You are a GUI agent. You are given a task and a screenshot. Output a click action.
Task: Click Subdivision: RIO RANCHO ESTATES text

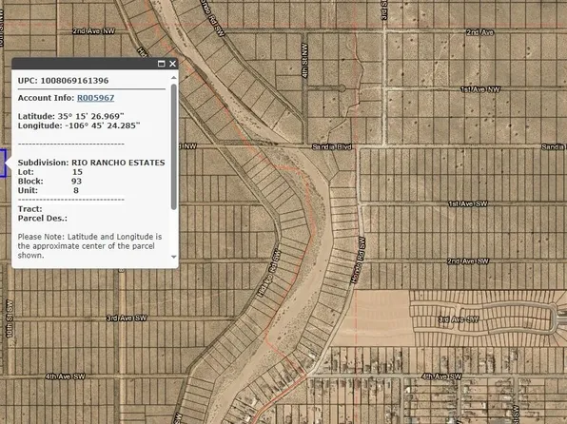click(x=91, y=163)
